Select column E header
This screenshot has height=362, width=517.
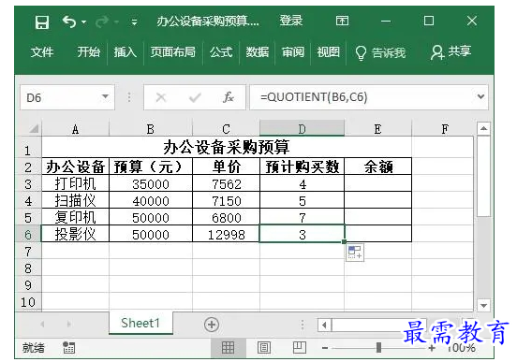378,129
